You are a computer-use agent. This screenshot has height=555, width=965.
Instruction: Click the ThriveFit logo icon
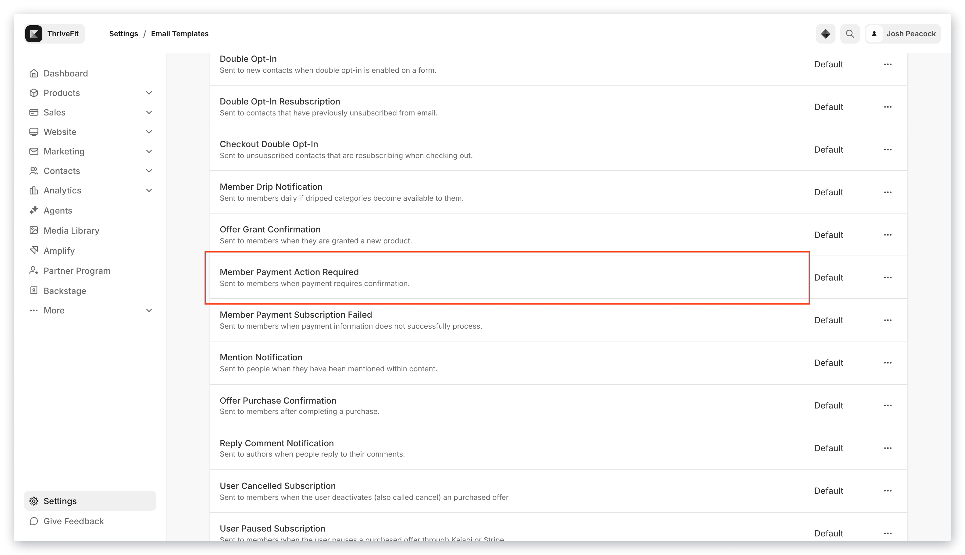pyautogui.click(x=34, y=34)
